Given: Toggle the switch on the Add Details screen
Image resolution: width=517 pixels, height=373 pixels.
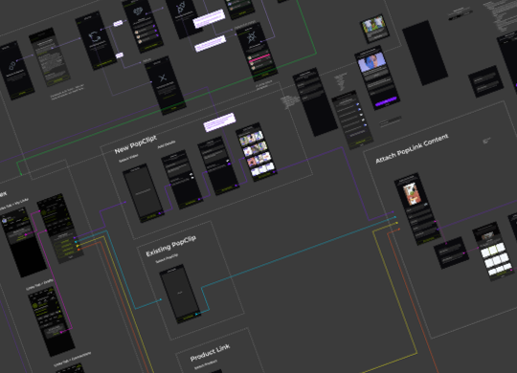Looking at the screenshot, I should [x=191, y=174].
